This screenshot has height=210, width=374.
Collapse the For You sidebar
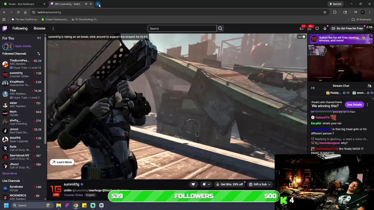[39, 38]
